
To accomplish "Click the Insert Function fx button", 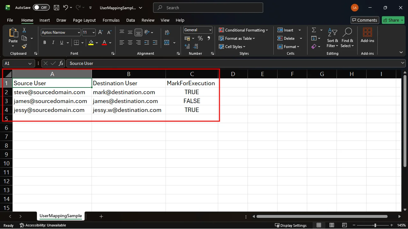I will click(61, 63).
